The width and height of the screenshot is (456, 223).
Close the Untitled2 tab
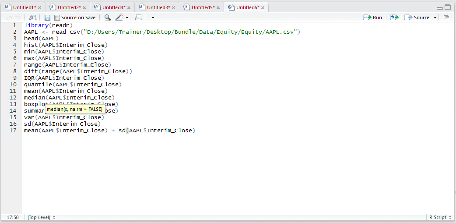pos(84,8)
